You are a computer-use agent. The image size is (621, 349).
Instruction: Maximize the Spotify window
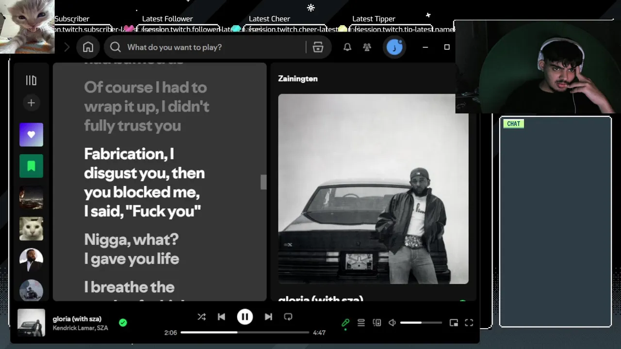tap(447, 47)
